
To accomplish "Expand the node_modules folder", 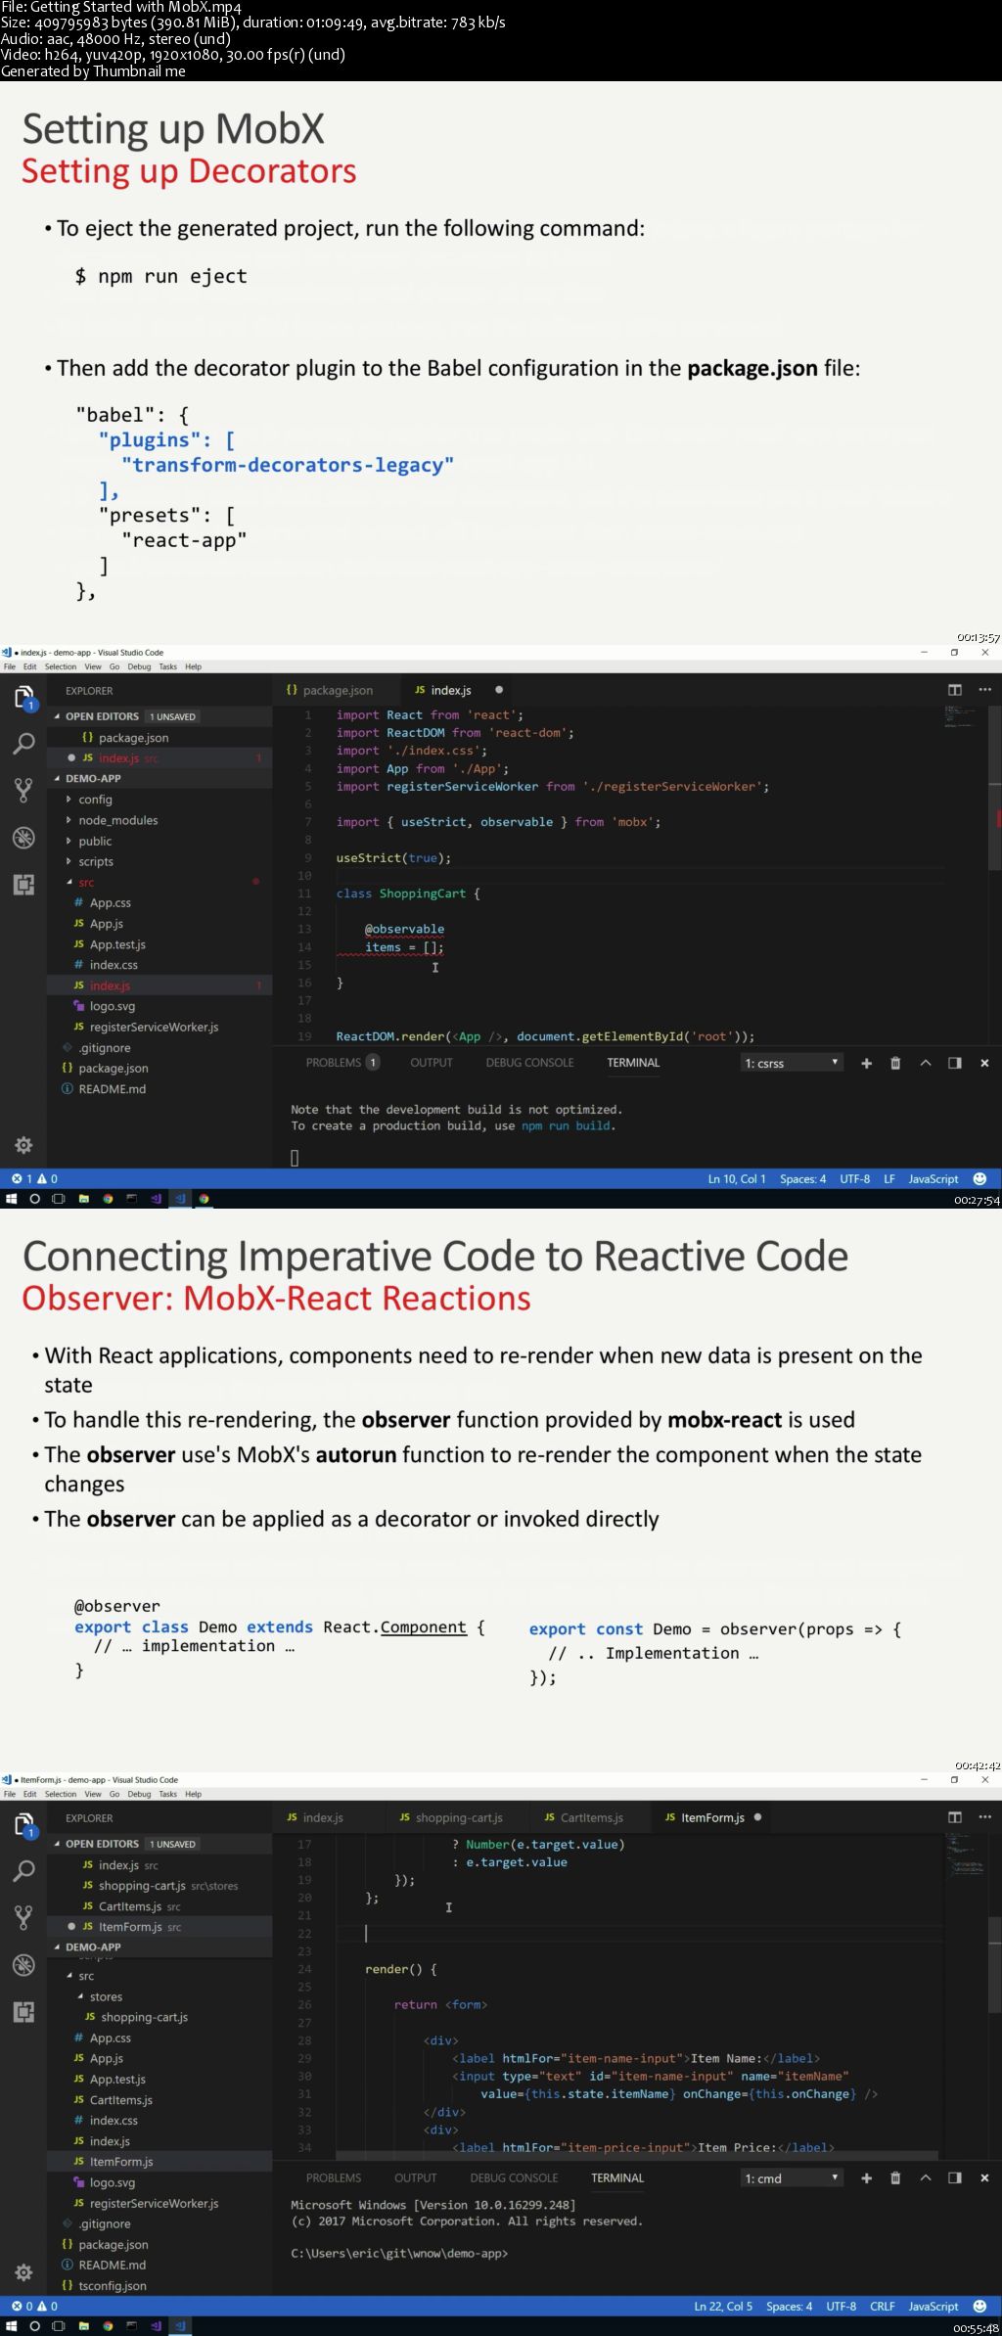I will pos(117,820).
